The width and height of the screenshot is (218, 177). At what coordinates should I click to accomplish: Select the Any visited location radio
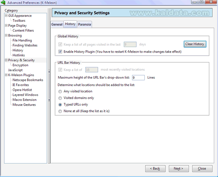tap(60, 91)
